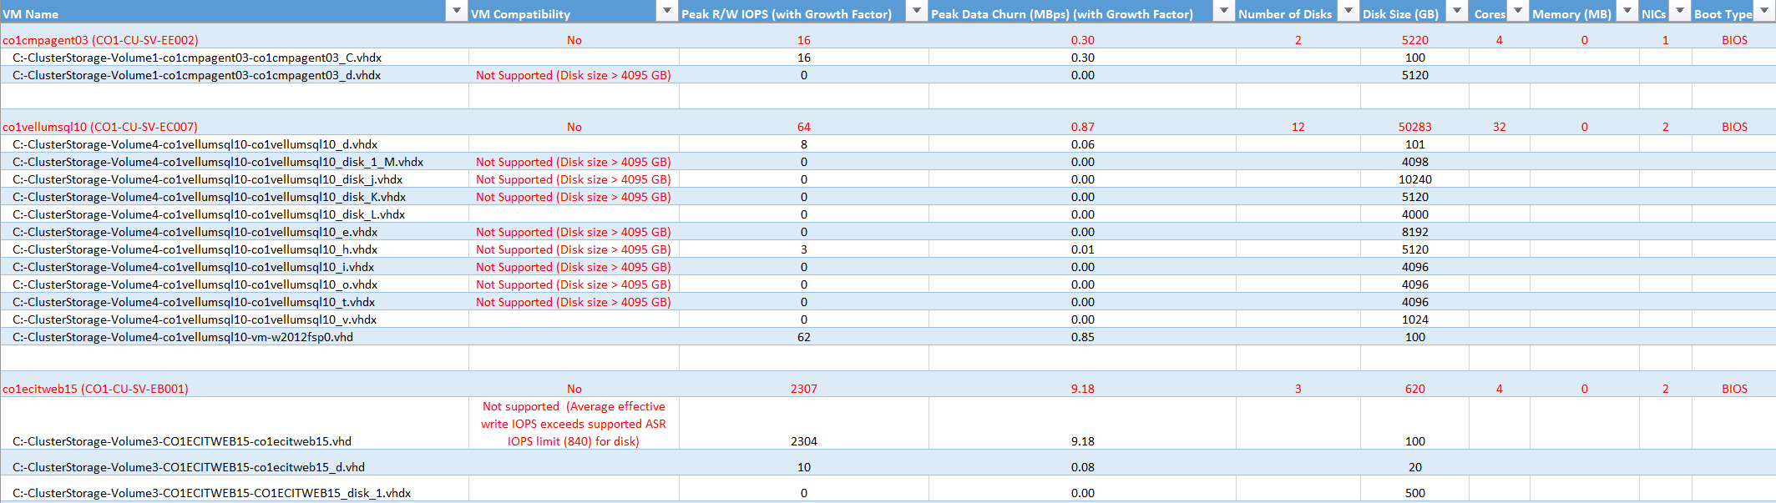Select the 32 cores cell for co1vellumsql10
Screen dimensions: 1776x503
pos(1500,127)
